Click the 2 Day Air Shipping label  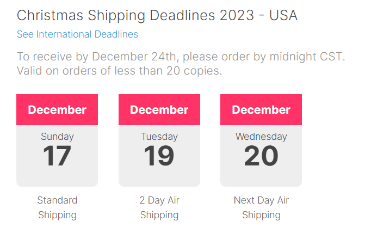[159, 207]
